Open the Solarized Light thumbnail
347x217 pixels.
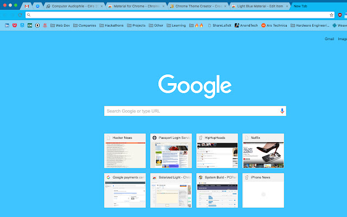[x=171, y=190]
